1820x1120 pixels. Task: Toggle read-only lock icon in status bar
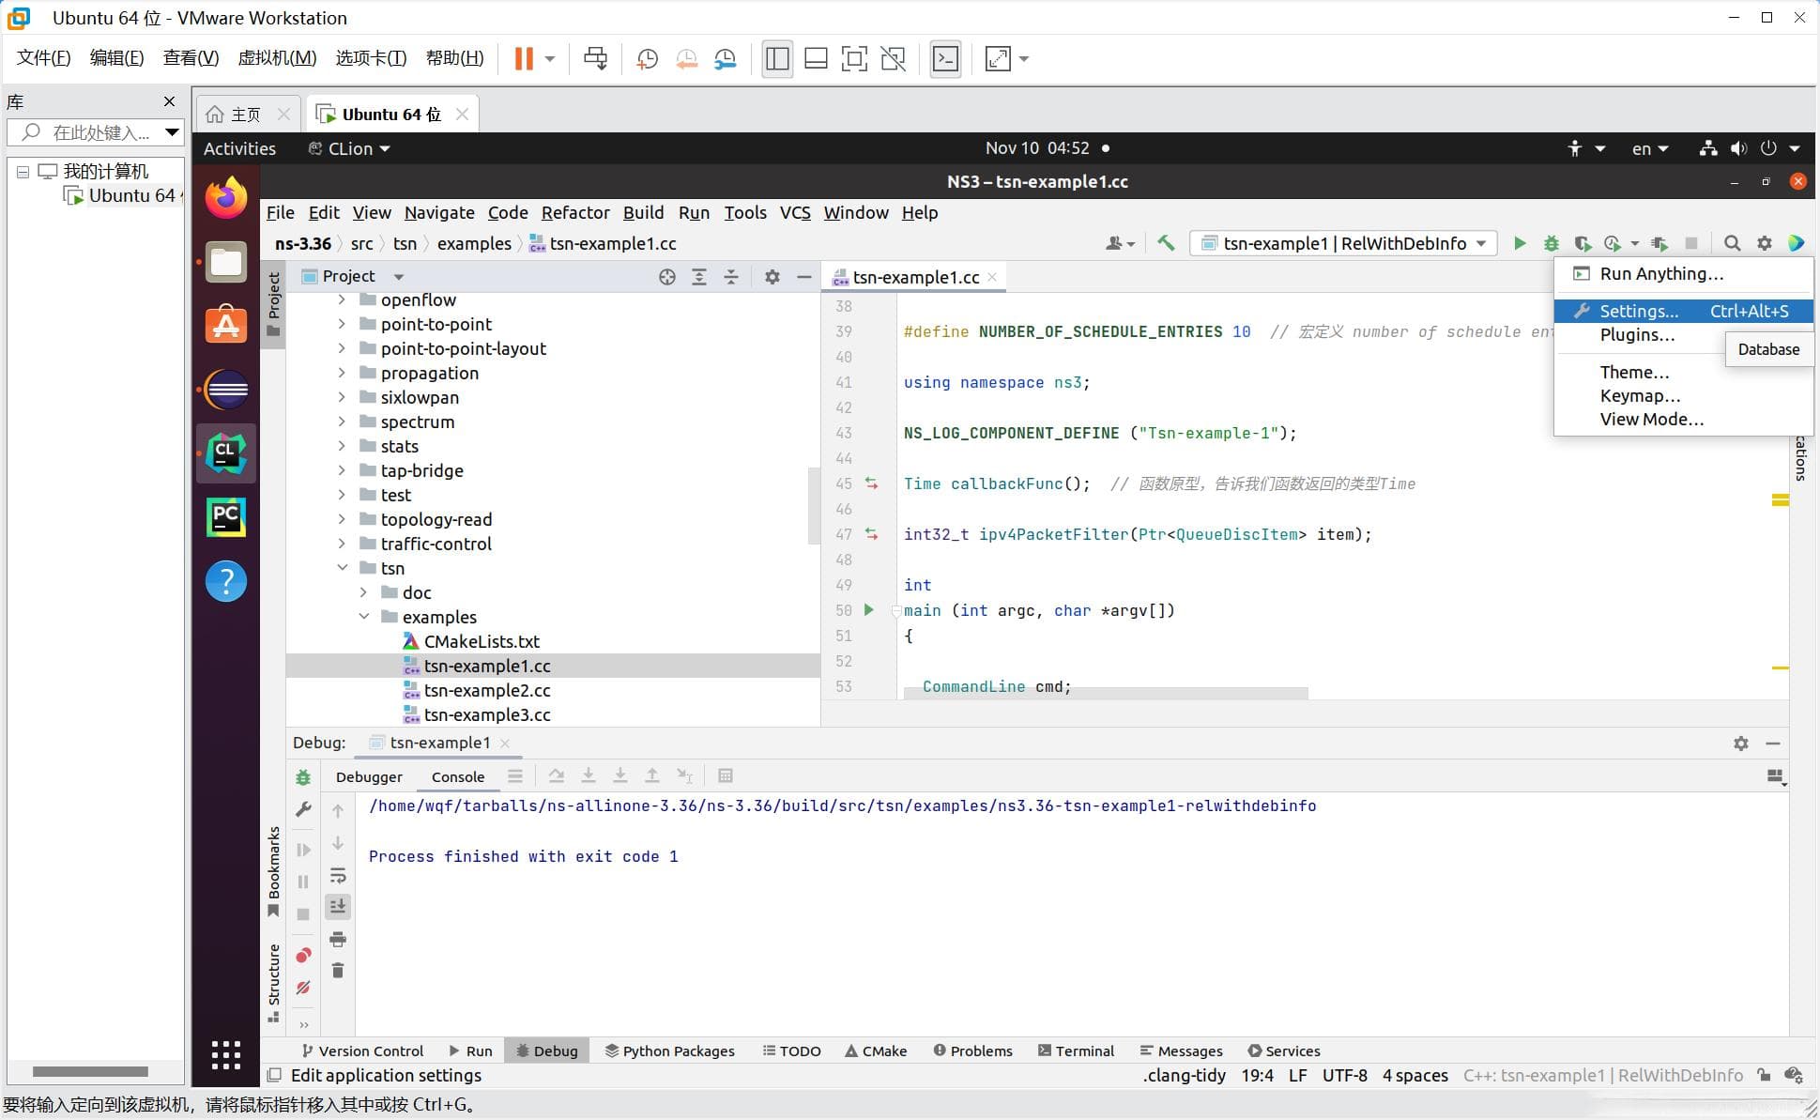tap(1764, 1076)
